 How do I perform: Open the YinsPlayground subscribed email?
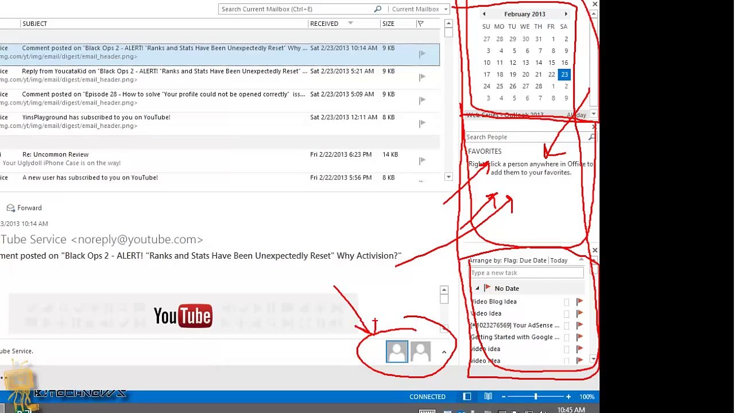[220, 121]
